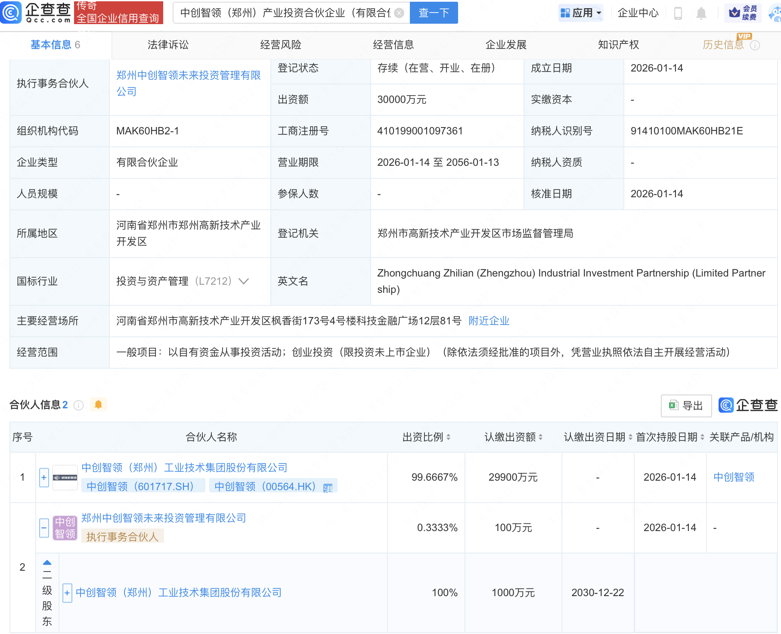The width and height of the screenshot is (781, 634).
Task: Open the top notification bell
Action: [x=700, y=12]
